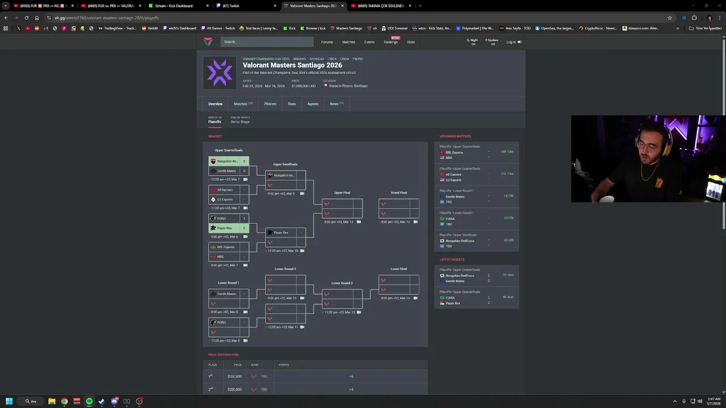The height and width of the screenshot is (408, 726).
Task: Click the Valorant Masters Santiago event logo
Action: 220,72
